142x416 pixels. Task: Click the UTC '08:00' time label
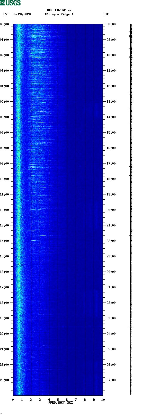pyautogui.click(x=111, y=24)
